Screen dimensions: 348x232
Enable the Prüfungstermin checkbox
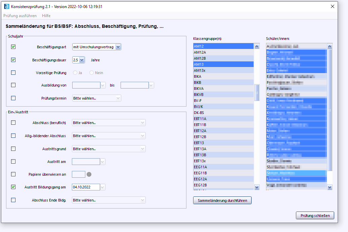[13, 98]
